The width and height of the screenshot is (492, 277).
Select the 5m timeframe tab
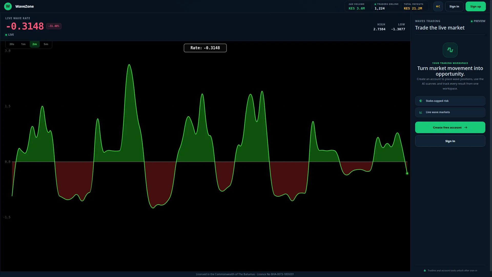pyautogui.click(x=46, y=44)
